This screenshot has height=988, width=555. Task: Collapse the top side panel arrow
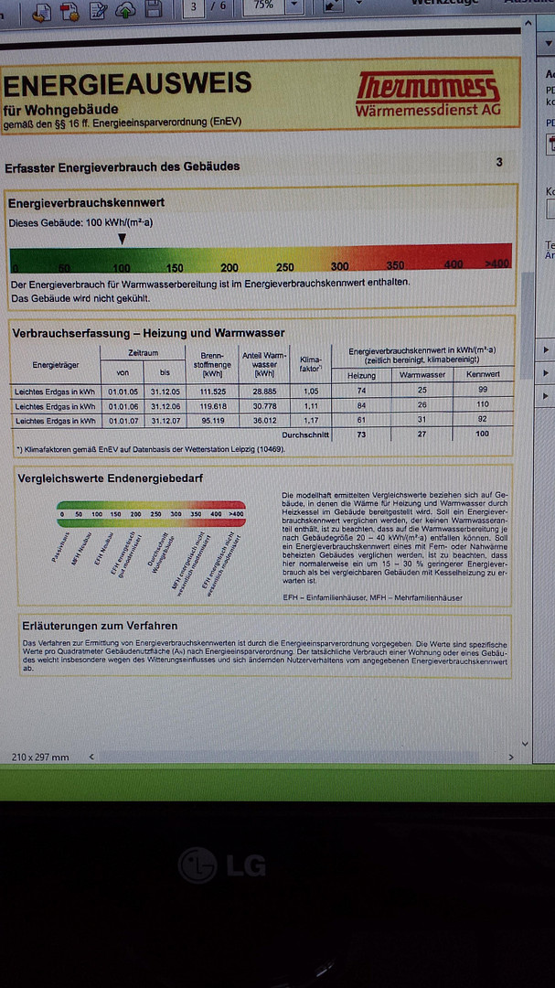pos(546,44)
